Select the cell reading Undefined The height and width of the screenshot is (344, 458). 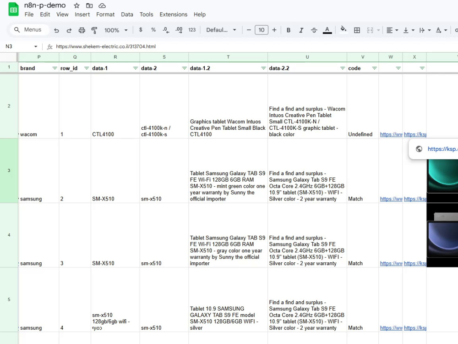[363, 106]
